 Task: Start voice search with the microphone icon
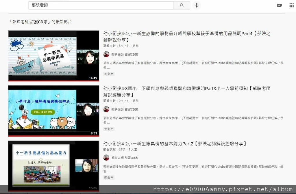(197, 5)
